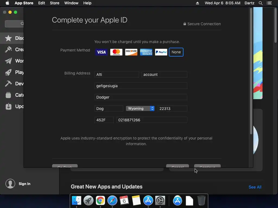The height and width of the screenshot is (208, 278).
Task: Click the Sign In avatar icon
Action: (x=10, y=184)
